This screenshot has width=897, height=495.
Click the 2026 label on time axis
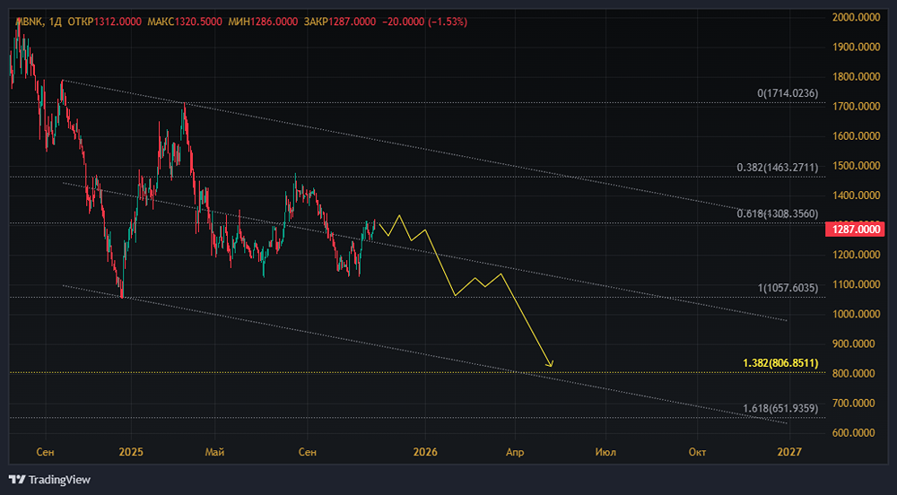point(424,452)
